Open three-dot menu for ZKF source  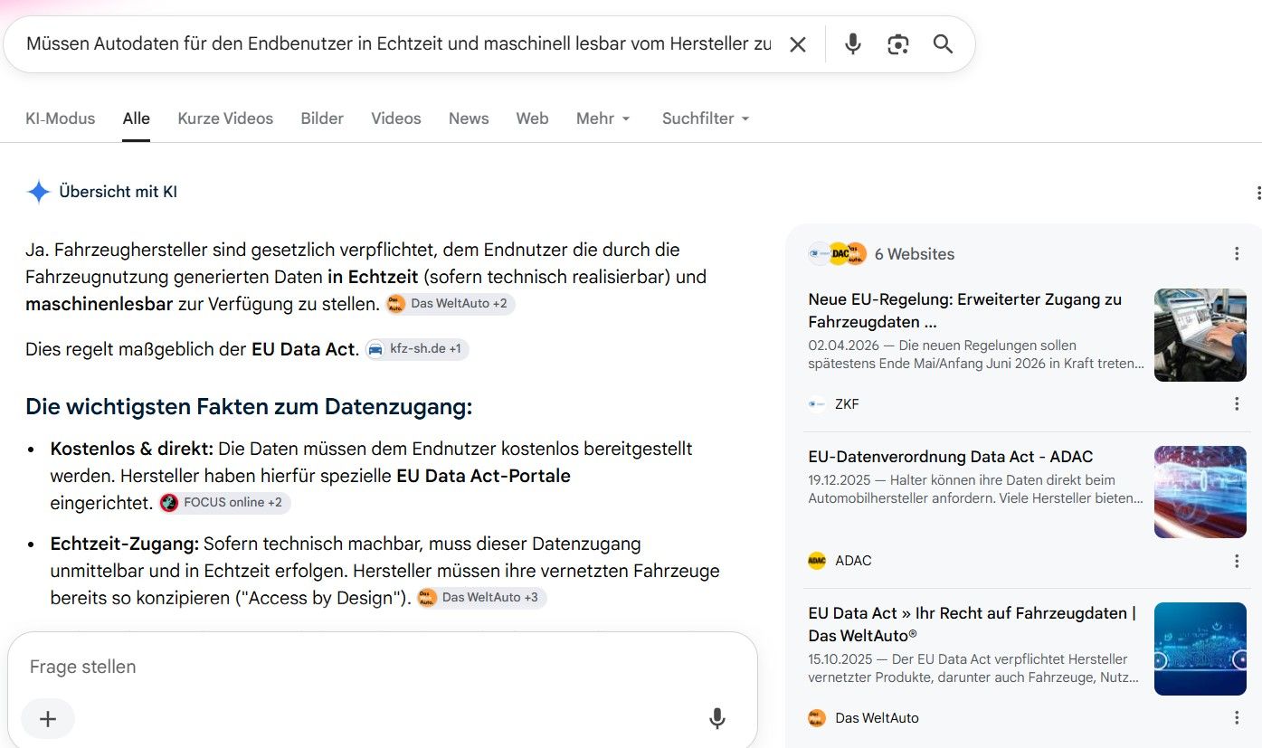[x=1237, y=404]
